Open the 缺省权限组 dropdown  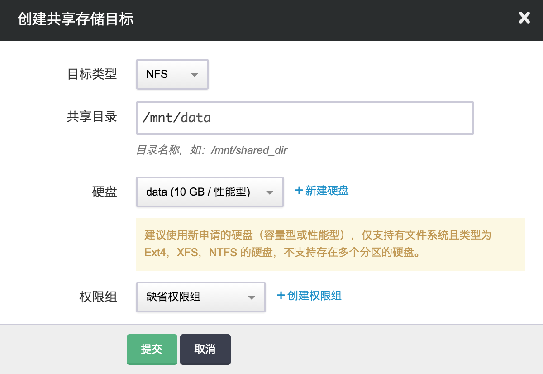point(200,297)
